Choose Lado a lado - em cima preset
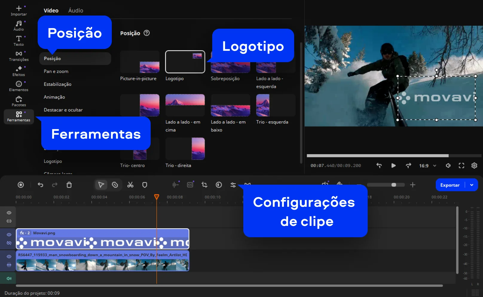Viewport: 483px width, 297px height. pos(185,105)
